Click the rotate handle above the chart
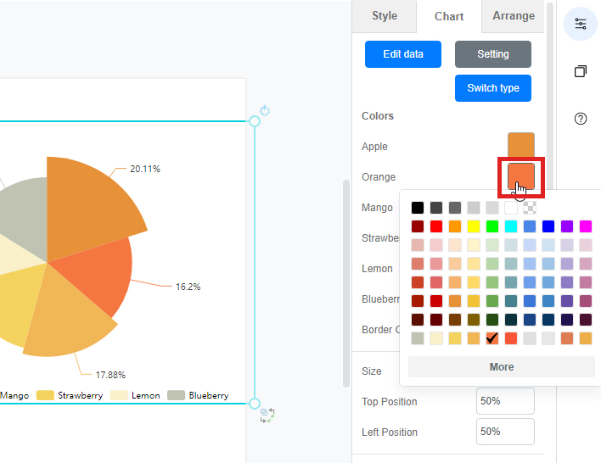This screenshot has height=463, width=601. [x=265, y=111]
